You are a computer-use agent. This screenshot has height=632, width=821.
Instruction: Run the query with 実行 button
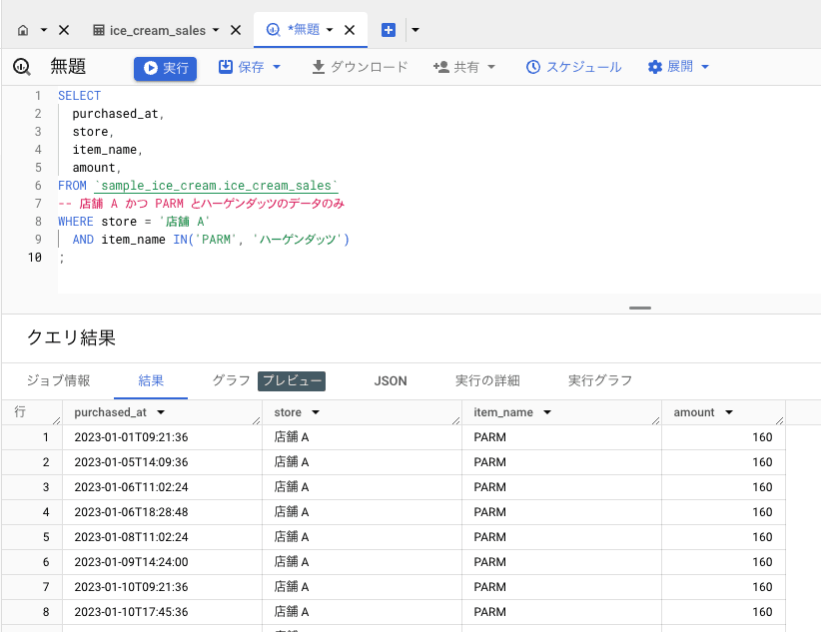tap(166, 68)
